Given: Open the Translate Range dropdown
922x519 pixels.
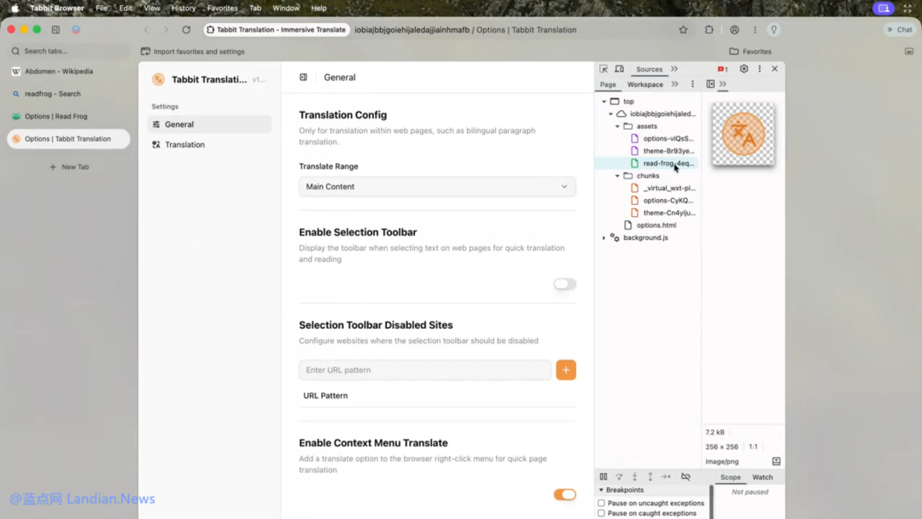Looking at the screenshot, I should pos(437,187).
